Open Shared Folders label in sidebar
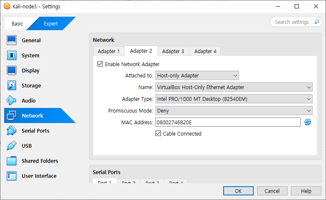Image resolution: width=326 pixels, height=200 pixels. [x=40, y=161]
